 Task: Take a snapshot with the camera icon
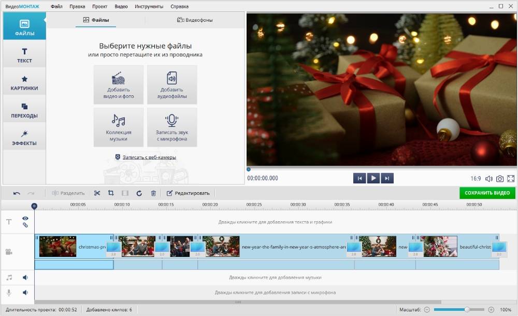pos(500,179)
